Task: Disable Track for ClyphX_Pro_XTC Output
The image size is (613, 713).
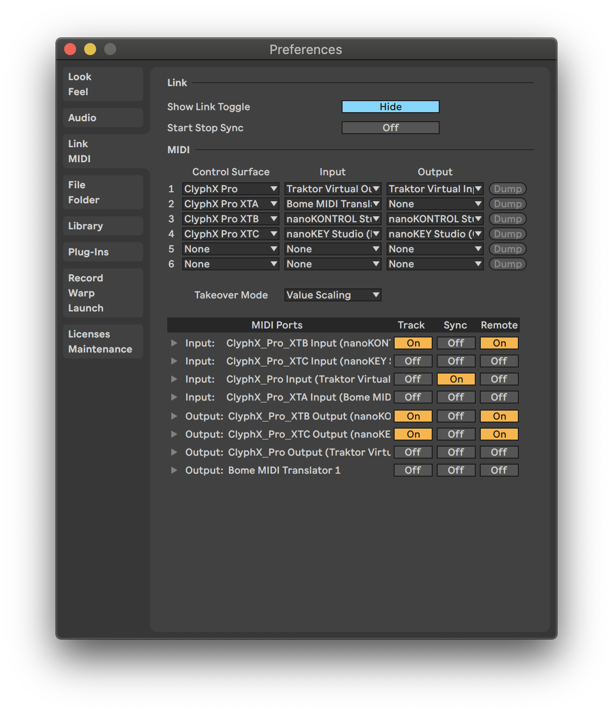Action: [x=413, y=434]
